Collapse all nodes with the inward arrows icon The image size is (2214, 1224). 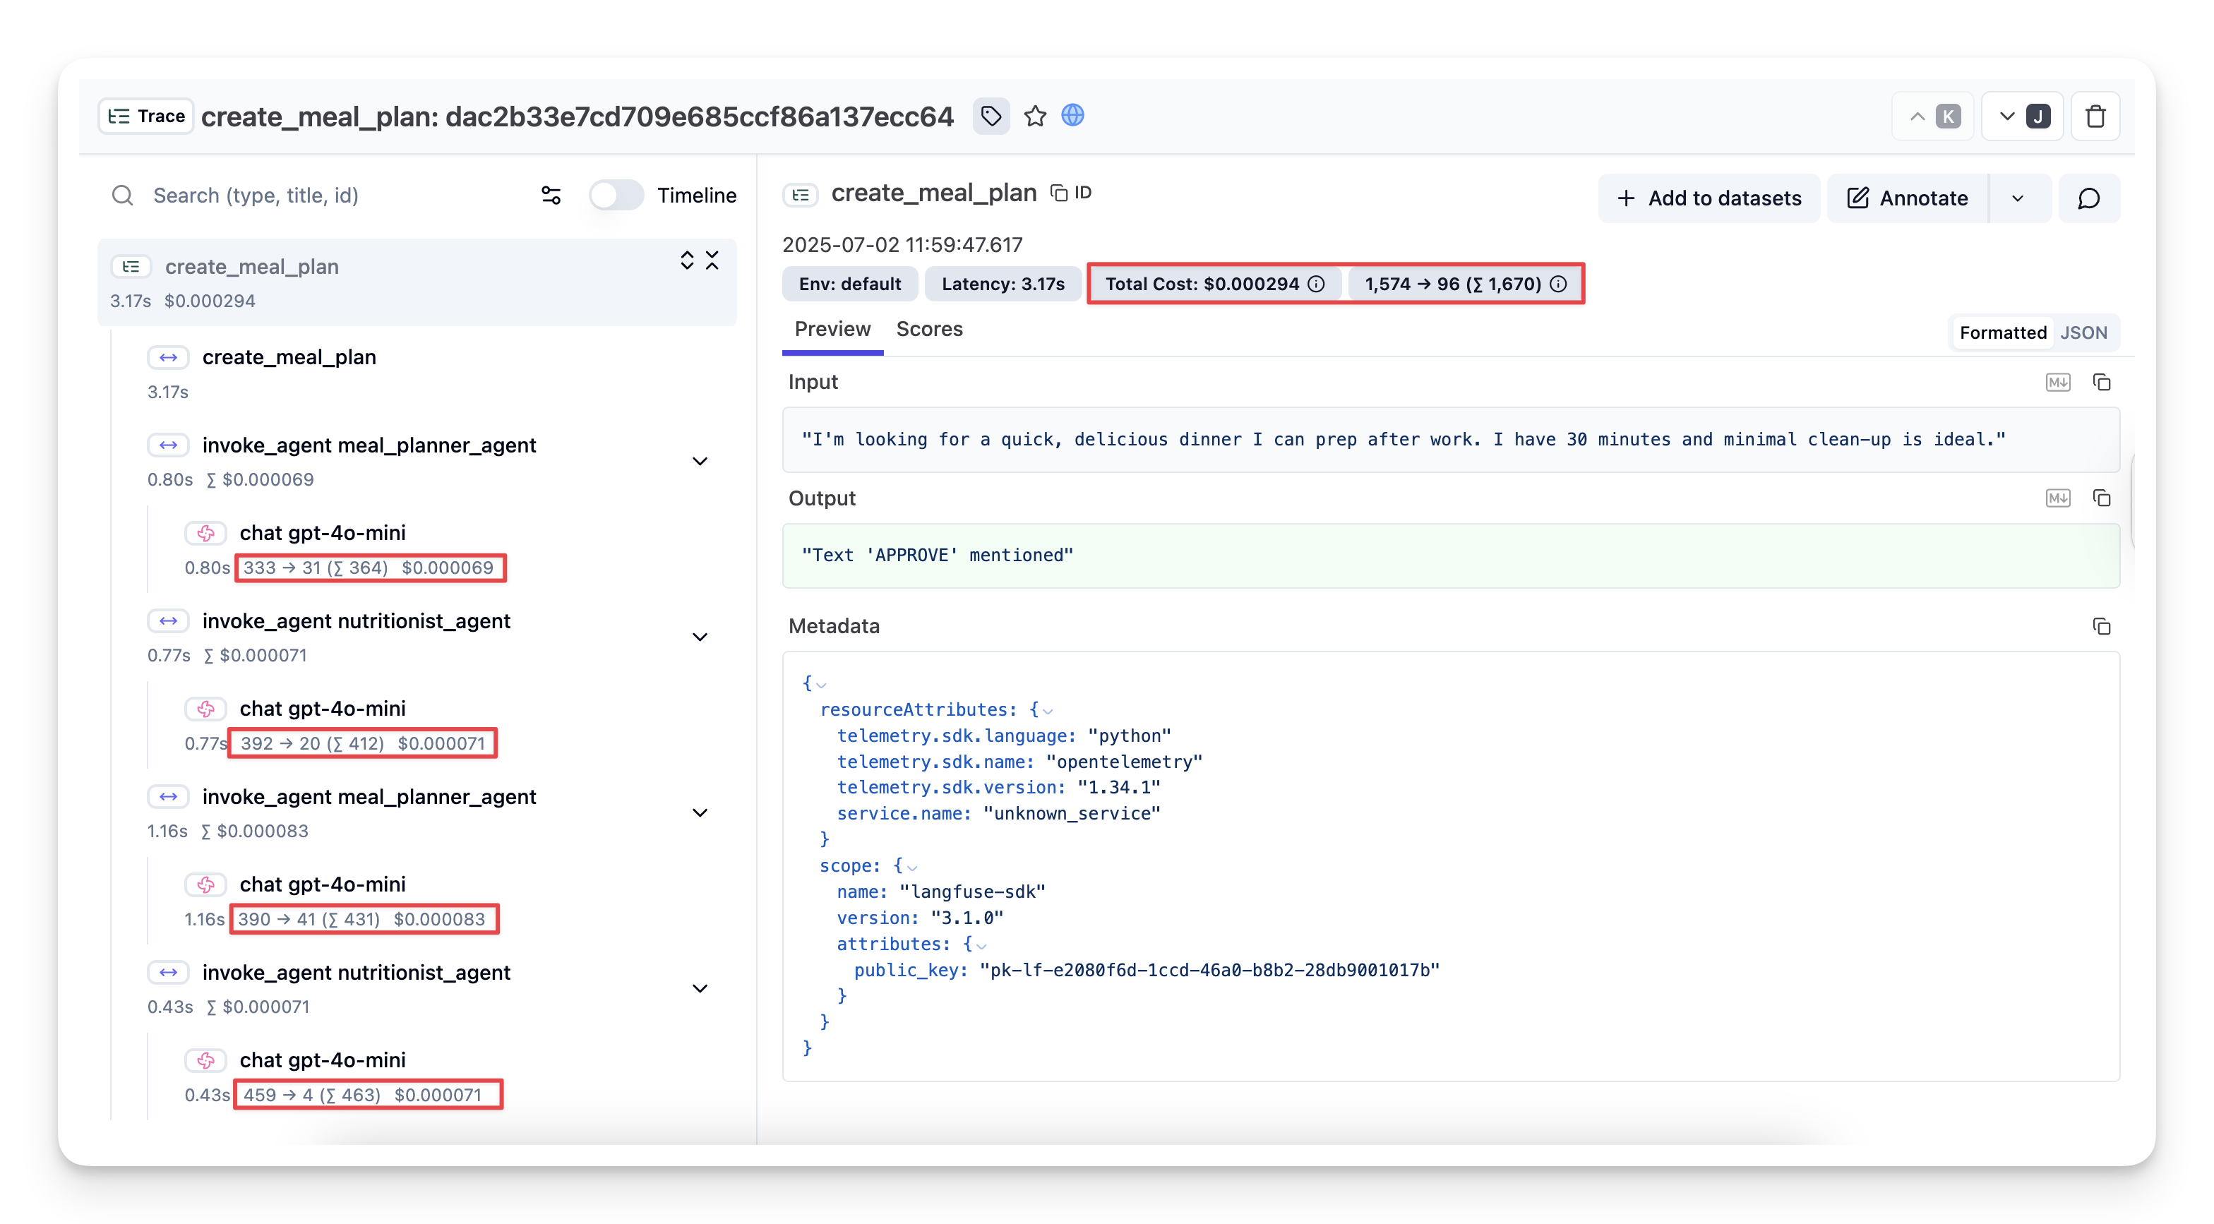(712, 260)
